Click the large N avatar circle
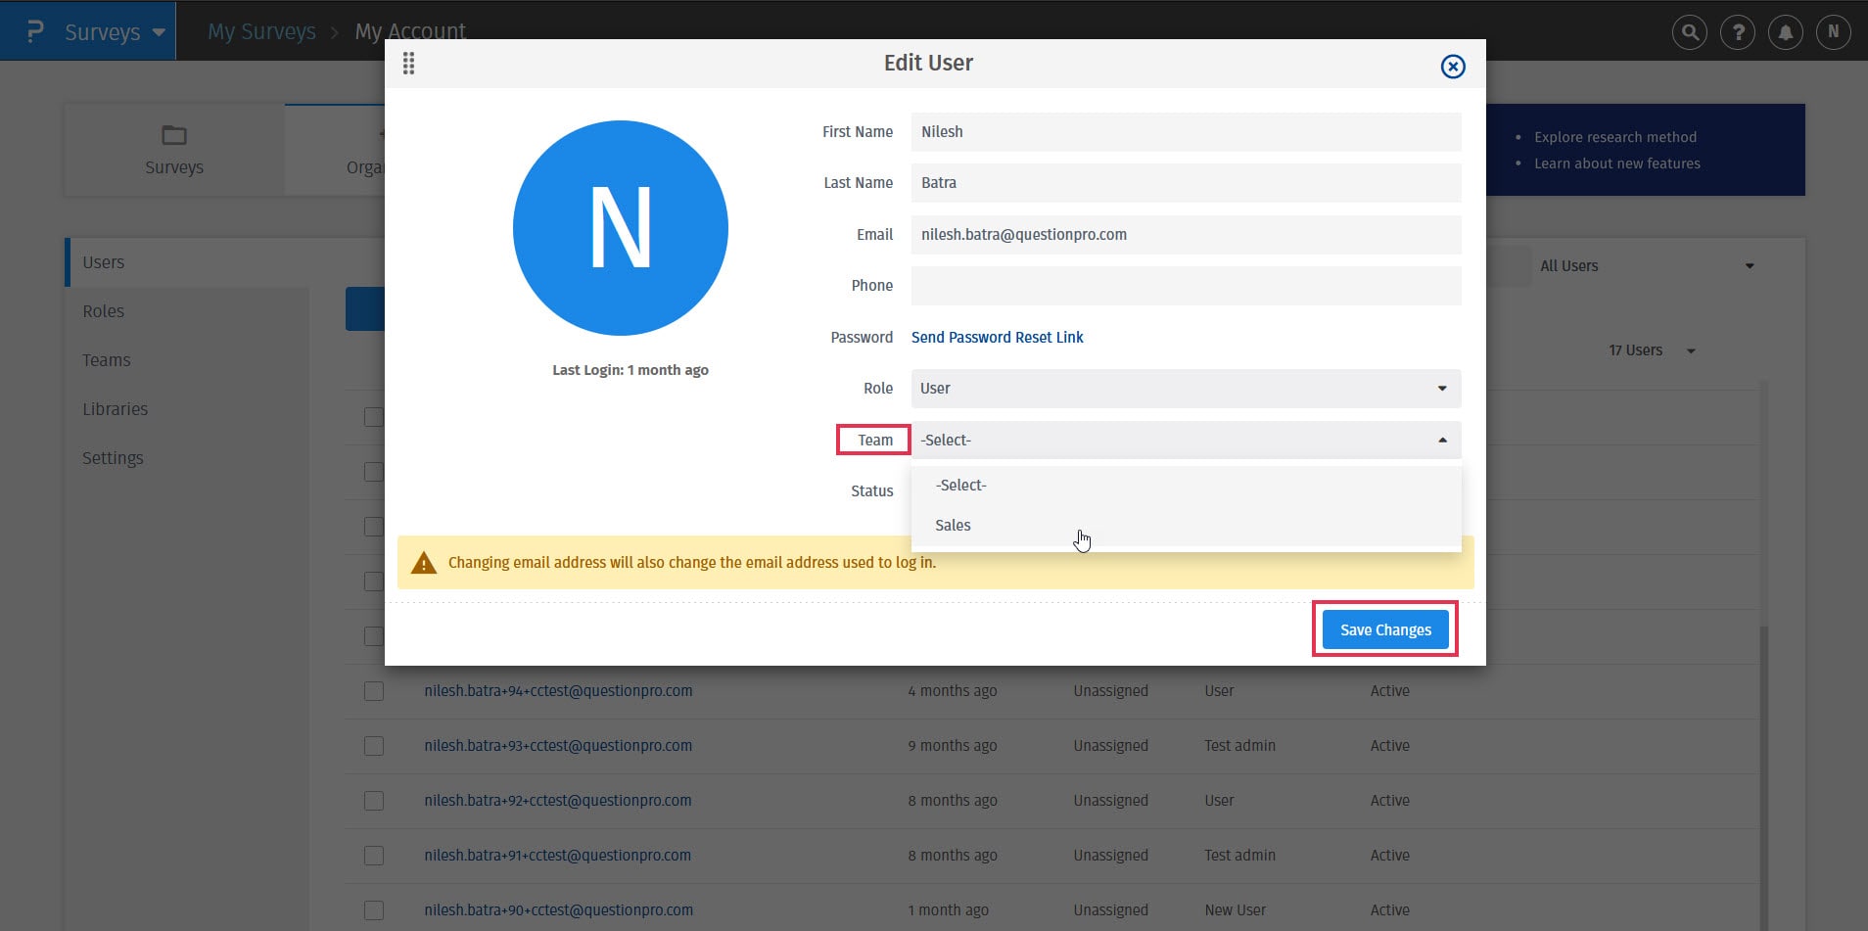The image size is (1868, 931). click(621, 228)
